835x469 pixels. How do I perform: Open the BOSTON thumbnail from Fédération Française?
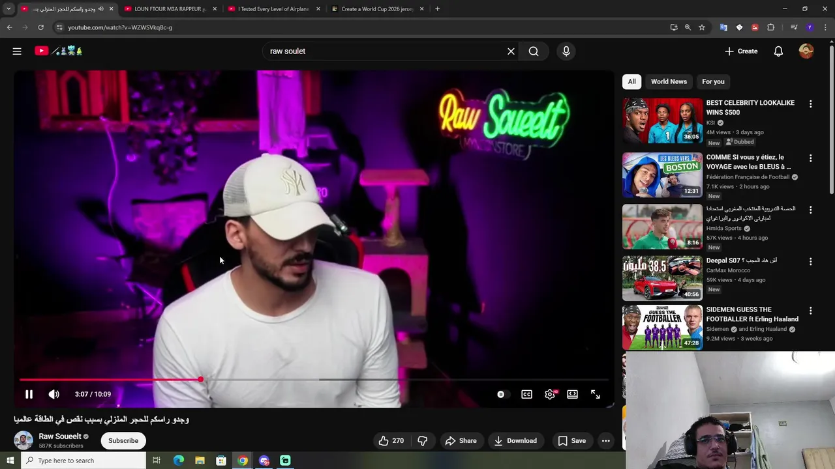point(662,175)
